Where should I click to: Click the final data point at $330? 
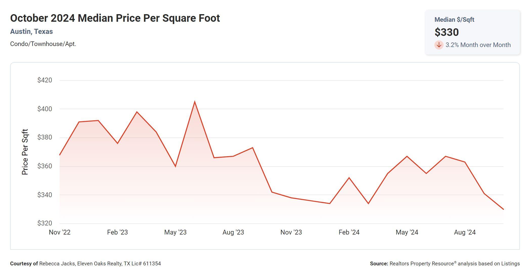[503, 209]
